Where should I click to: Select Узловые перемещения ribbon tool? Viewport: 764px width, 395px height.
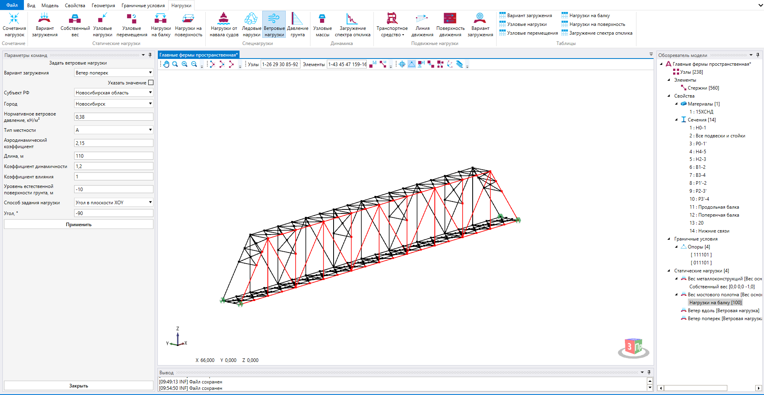[132, 25]
